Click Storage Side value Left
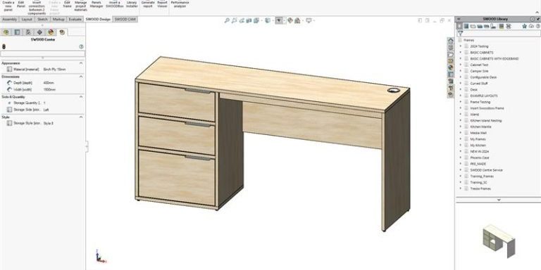This screenshot has width=541, height=270. click(x=46, y=110)
